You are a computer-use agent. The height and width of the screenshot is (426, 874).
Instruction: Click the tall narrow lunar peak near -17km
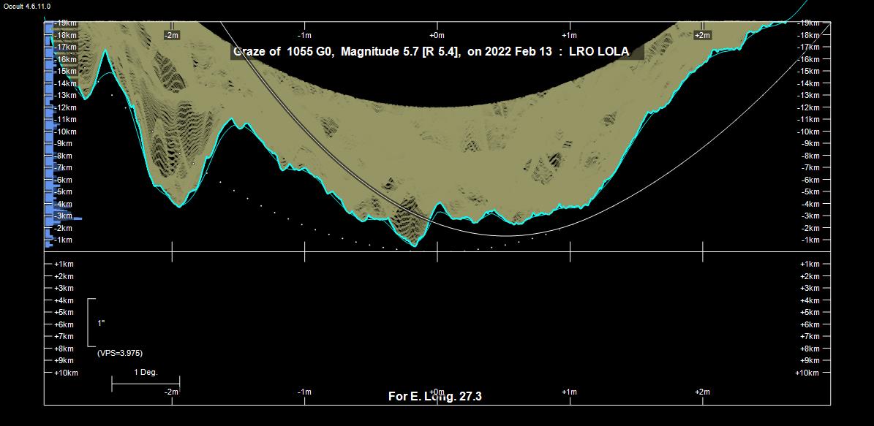pos(106,51)
